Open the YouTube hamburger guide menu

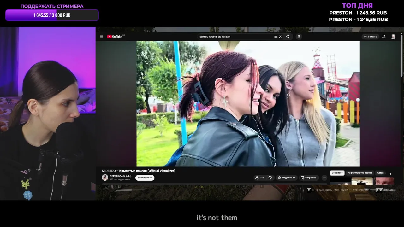(x=101, y=37)
